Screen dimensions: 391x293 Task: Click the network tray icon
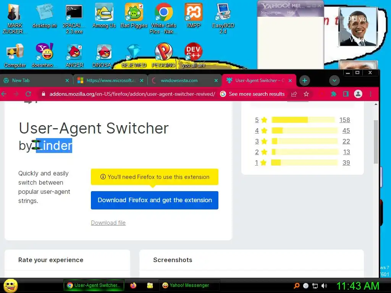pos(315,286)
